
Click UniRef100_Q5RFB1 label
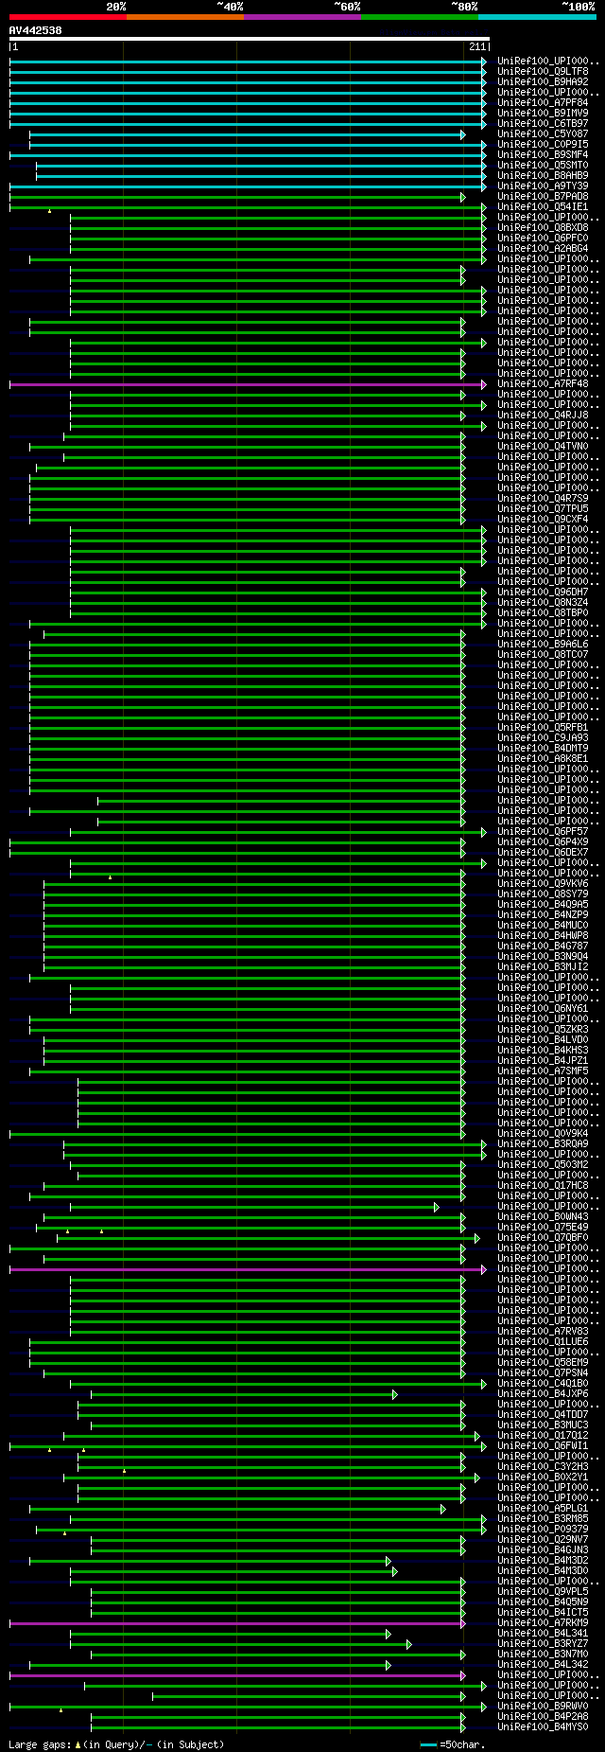point(543,728)
